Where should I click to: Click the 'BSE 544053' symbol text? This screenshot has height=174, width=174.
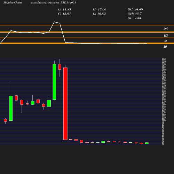point(68,3)
